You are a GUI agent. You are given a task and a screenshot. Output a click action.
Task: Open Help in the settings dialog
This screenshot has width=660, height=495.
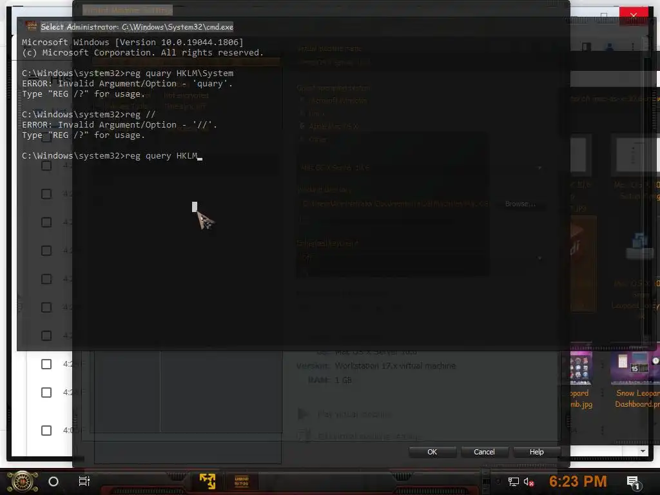click(537, 452)
